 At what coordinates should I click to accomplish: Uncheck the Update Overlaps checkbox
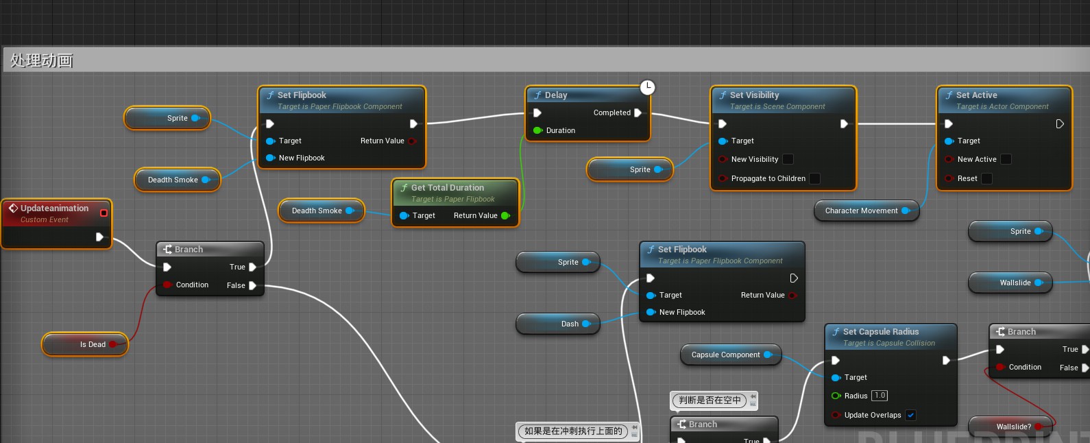pos(910,415)
